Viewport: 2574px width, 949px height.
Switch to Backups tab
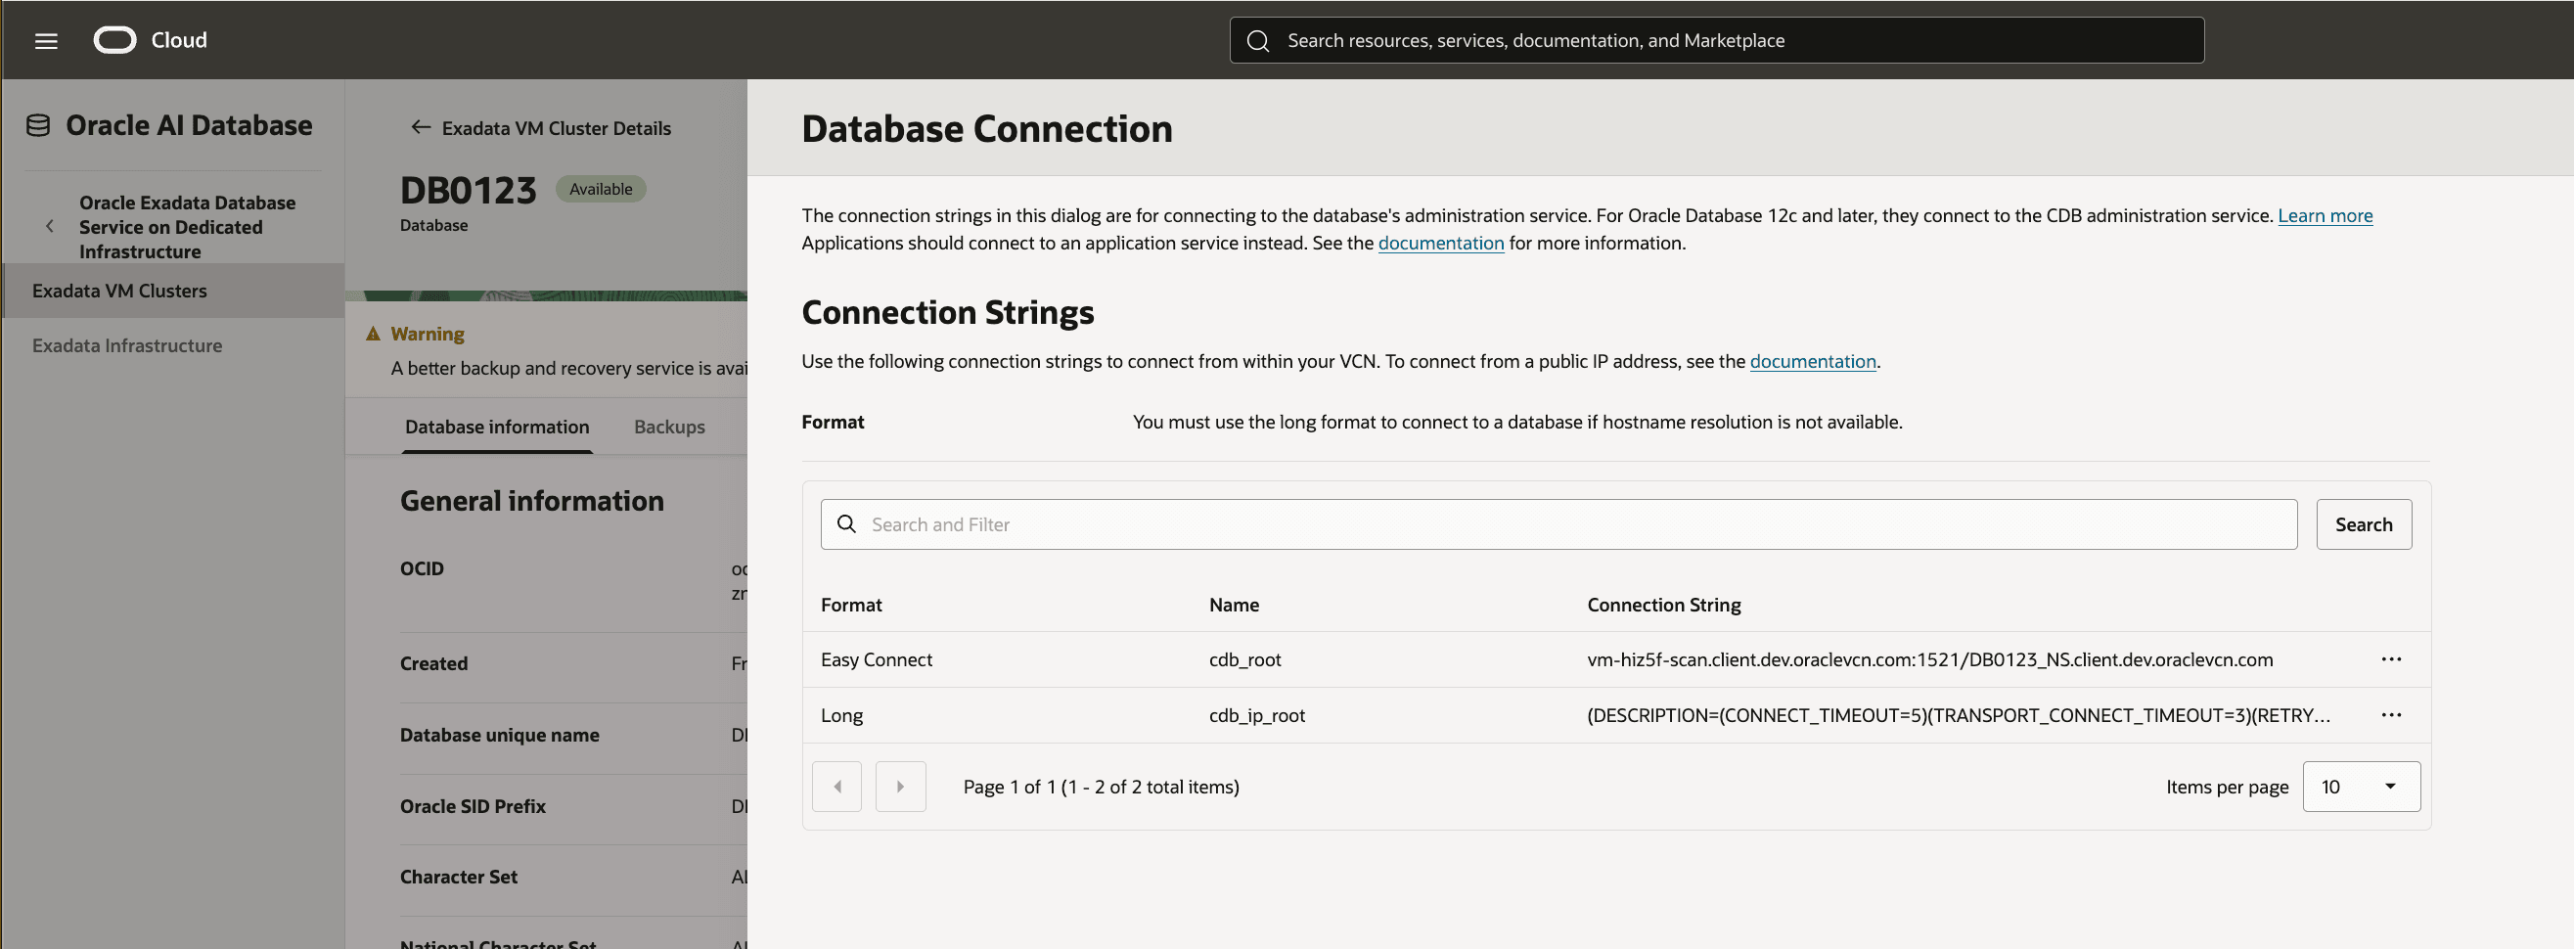(668, 427)
